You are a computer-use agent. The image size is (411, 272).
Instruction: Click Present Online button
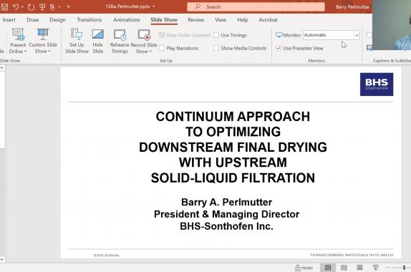tap(18, 41)
